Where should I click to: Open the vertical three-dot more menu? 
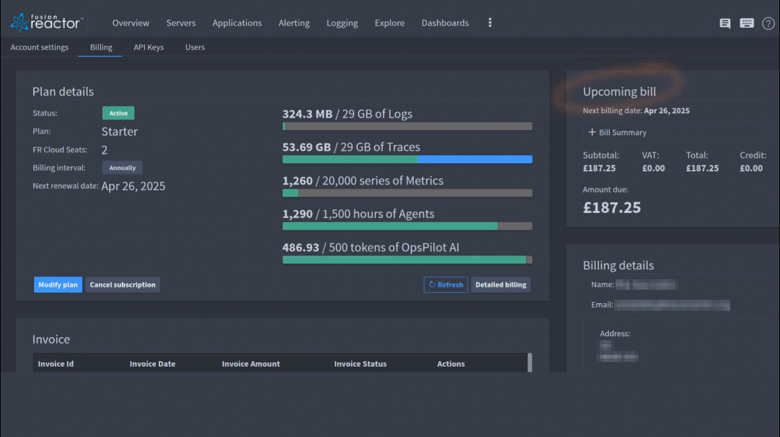point(490,23)
